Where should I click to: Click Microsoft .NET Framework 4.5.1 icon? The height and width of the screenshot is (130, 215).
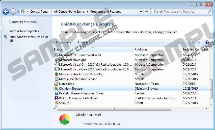57,55
